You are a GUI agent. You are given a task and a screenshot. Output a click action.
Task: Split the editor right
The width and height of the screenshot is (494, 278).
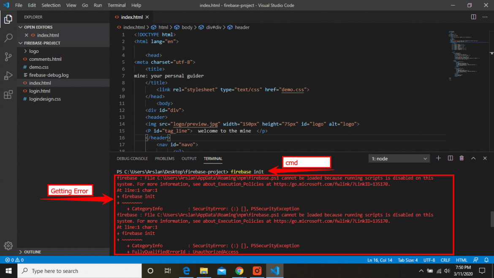point(473,17)
